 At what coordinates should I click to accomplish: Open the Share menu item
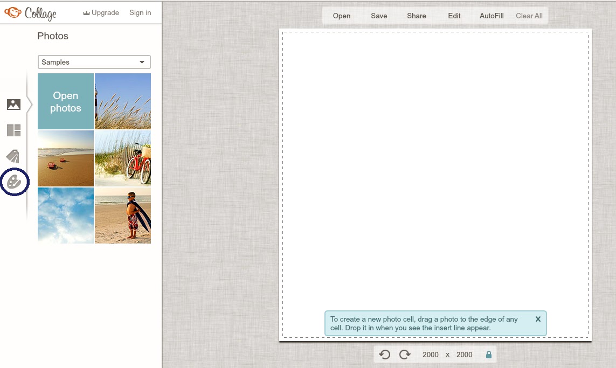[416, 16]
